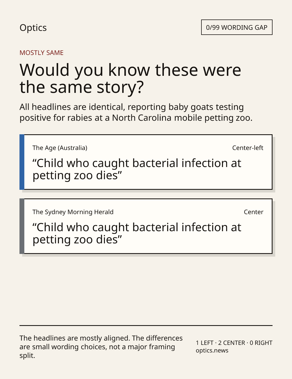Screen dimensions: 292x379
Task: Click The Age's bacterial infection headline text
Action: 137,169
